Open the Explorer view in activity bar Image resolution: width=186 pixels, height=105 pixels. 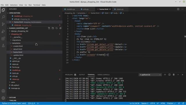tap(3, 10)
